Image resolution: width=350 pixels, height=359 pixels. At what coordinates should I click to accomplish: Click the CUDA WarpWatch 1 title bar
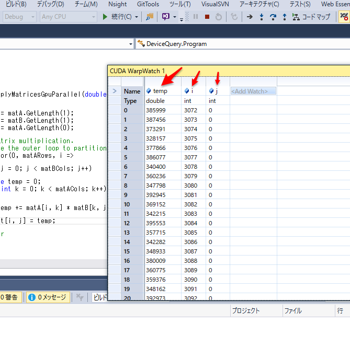(x=229, y=71)
